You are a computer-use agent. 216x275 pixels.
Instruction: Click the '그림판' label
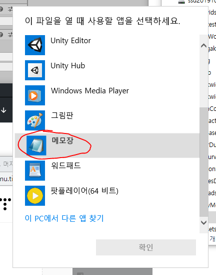[62, 115]
